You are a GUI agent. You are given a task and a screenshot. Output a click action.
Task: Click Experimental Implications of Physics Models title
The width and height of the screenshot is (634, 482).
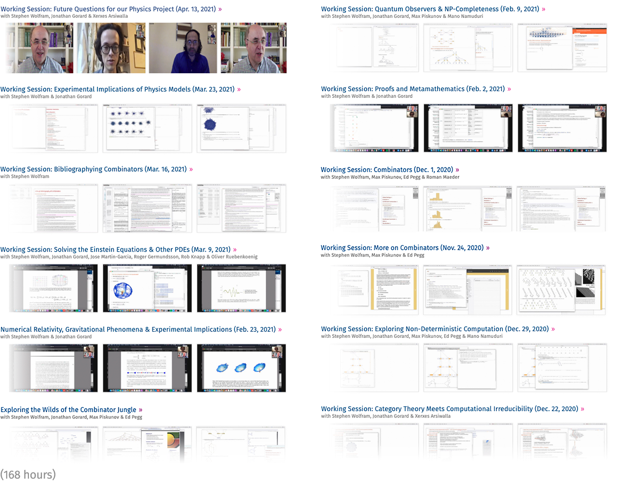(x=117, y=89)
